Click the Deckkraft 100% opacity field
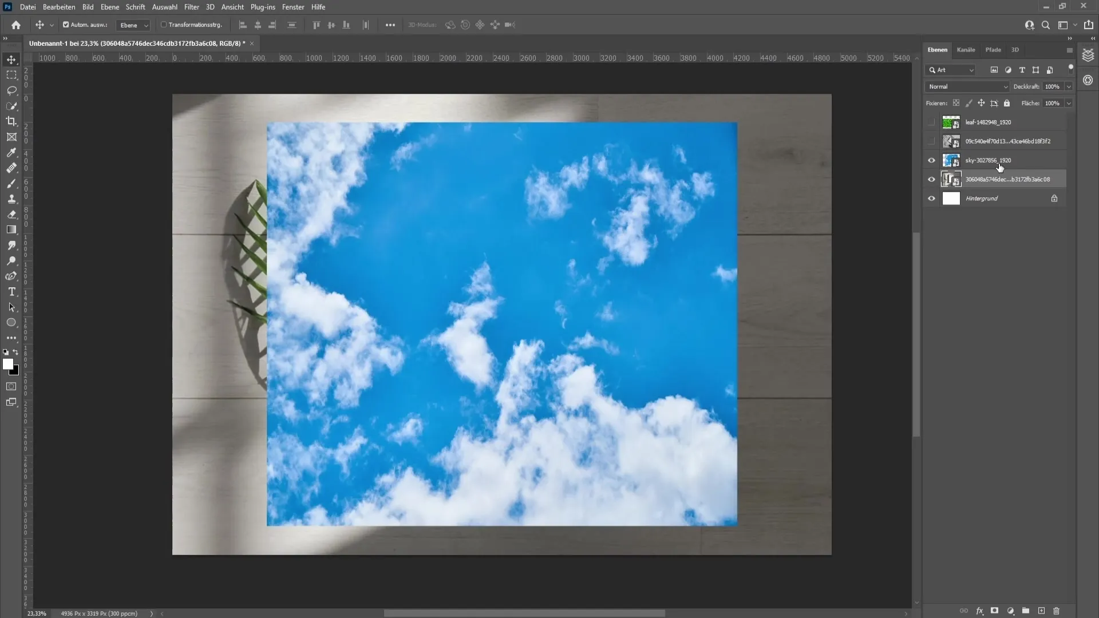Screen dimensions: 1099x618 [x=1052, y=86]
